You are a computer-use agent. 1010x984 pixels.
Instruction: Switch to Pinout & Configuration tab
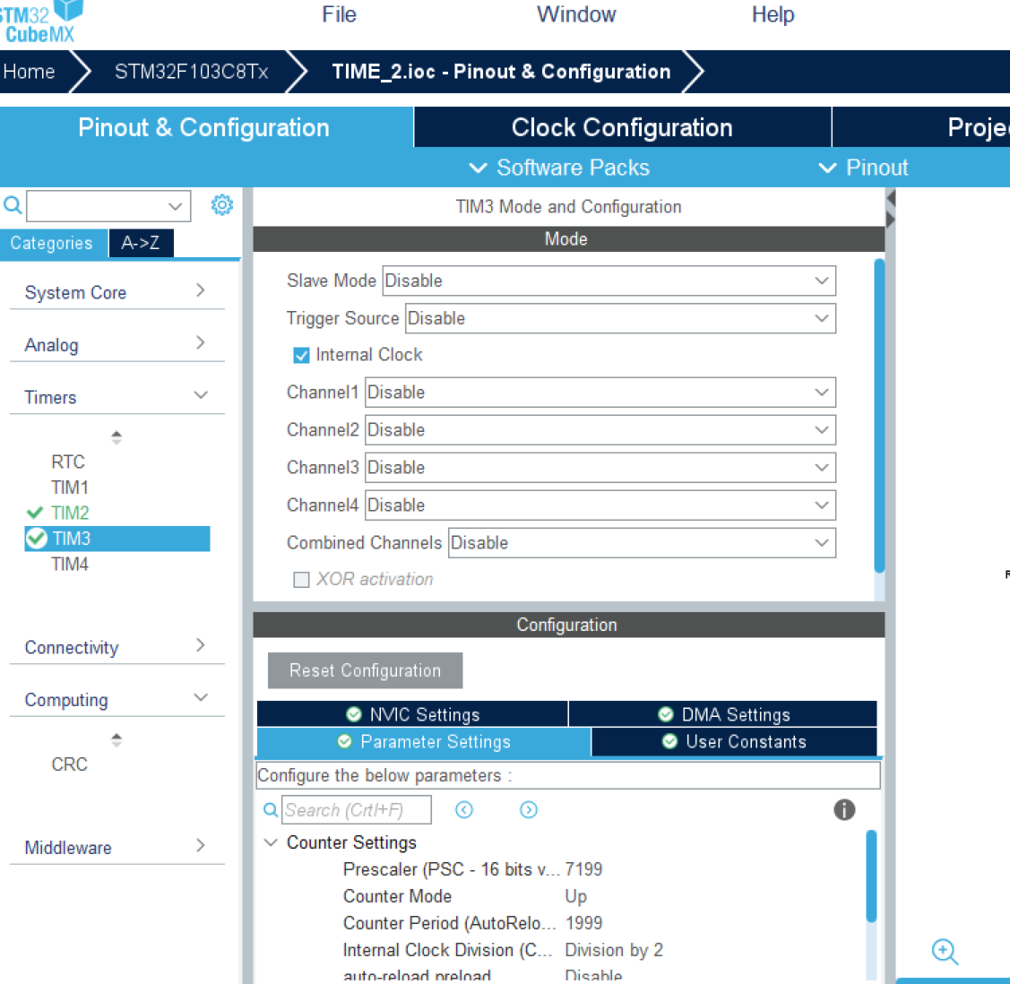204,127
